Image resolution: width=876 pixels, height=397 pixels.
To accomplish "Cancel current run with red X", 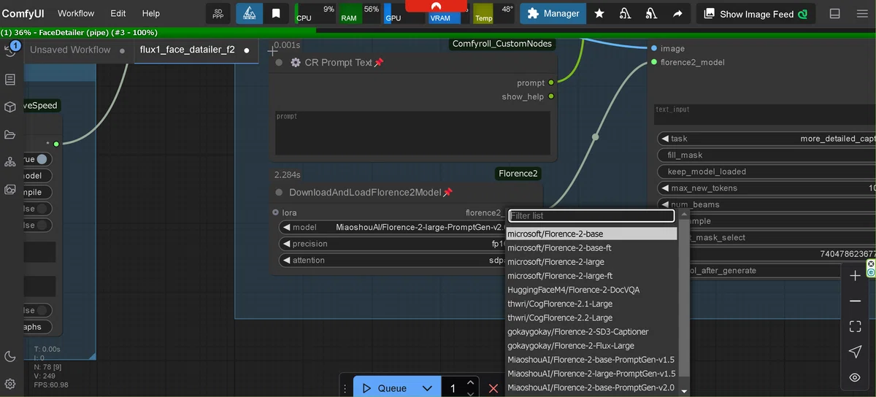I will [493, 388].
